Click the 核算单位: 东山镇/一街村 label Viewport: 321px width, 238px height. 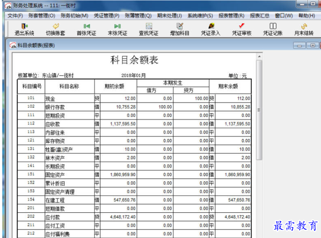[x=46, y=75]
